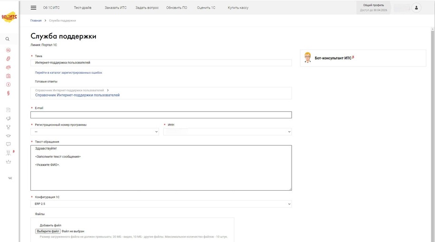Screen dimensions: 435x242
Task: Click the VK social icon in the sidebar
Action: 9,178
